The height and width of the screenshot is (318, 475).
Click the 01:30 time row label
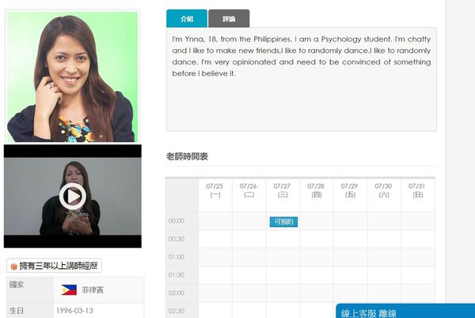177,274
